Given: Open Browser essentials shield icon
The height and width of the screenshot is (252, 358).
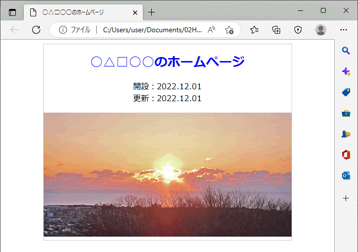Looking at the screenshot, I should [298, 30].
